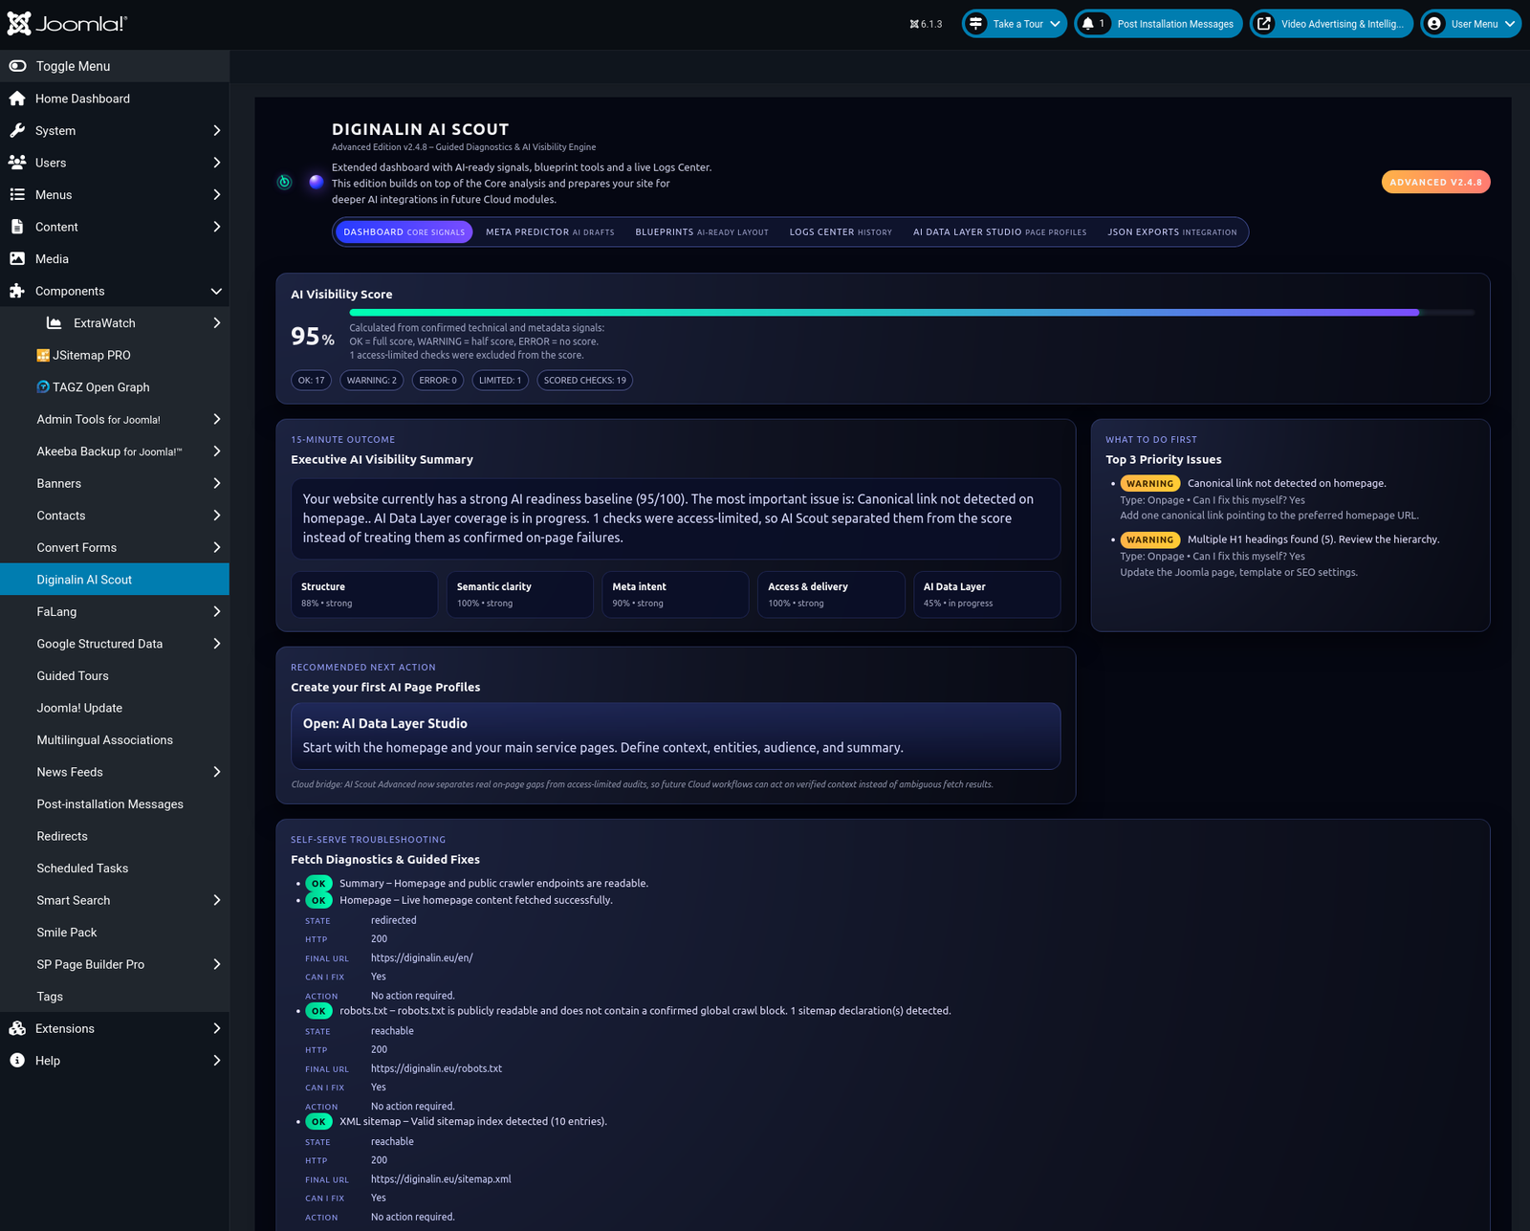Switch to Meta Predictor tab
The height and width of the screenshot is (1231, 1530).
(x=550, y=231)
